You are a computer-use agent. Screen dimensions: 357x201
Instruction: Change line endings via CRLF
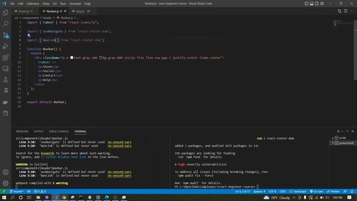tap(283, 192)
